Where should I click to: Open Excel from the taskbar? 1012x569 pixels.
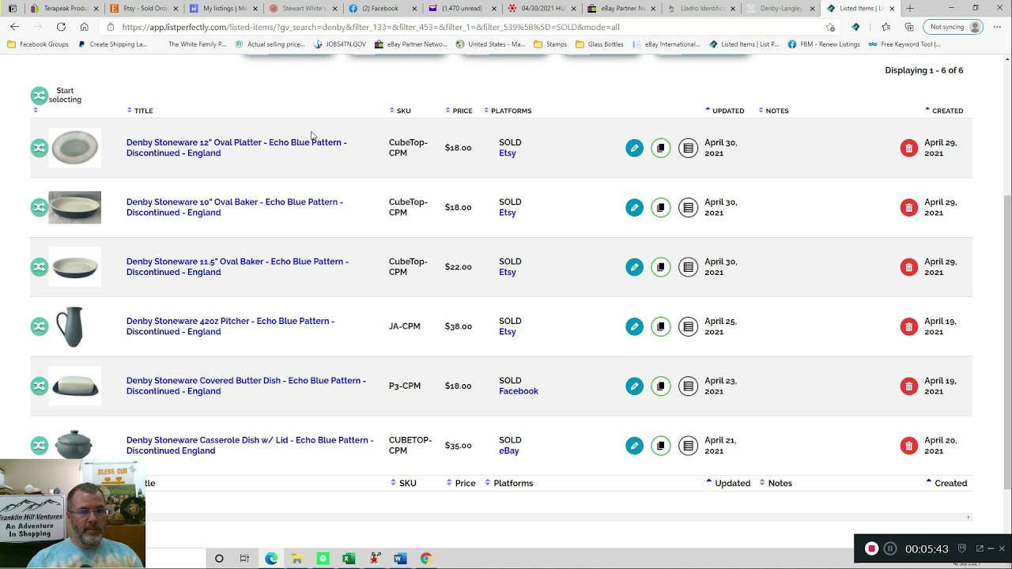click(349, 559)
